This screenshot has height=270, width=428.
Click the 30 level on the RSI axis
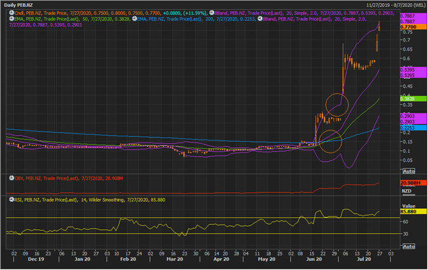click(x=405, y=234)
